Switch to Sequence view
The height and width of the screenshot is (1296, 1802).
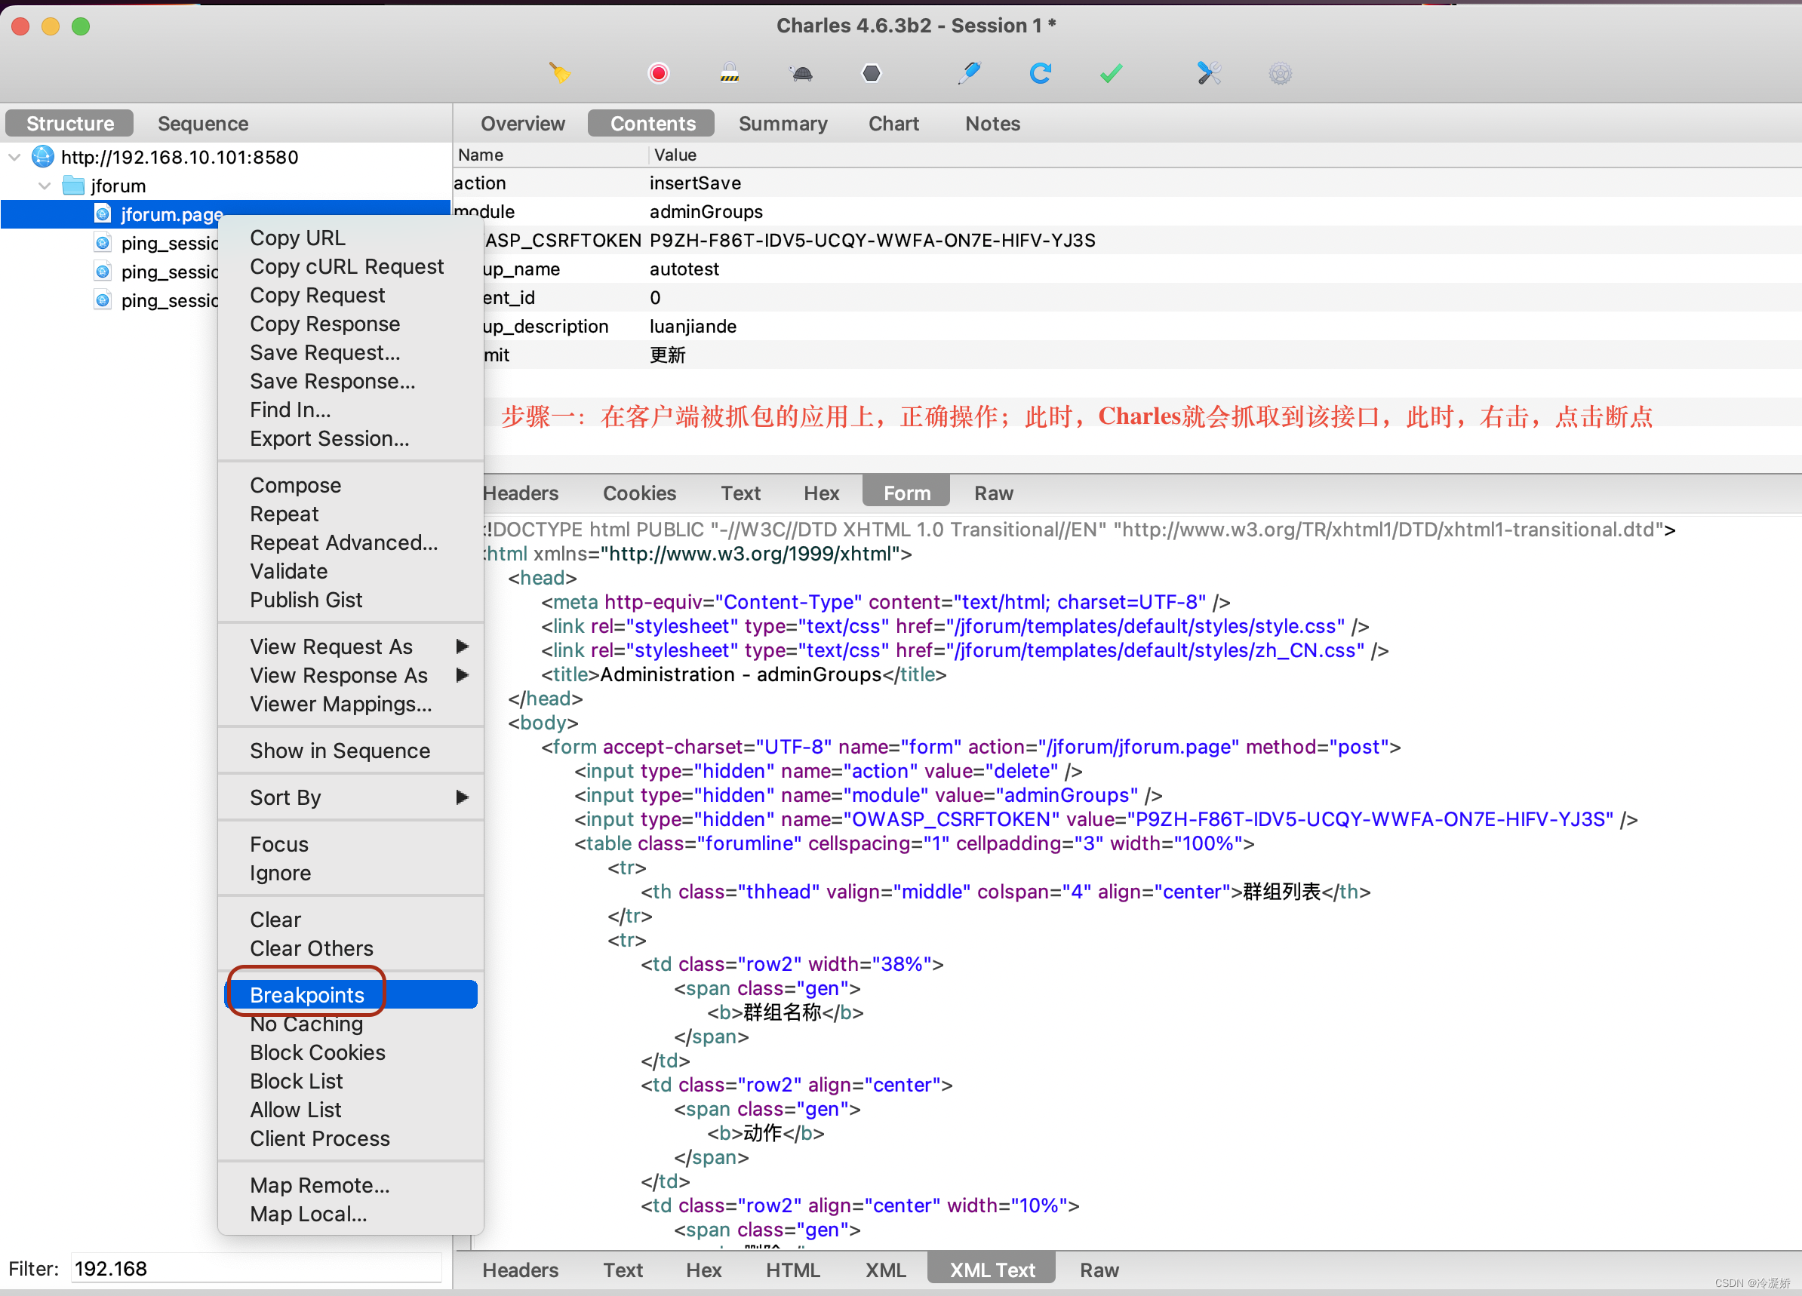click(x=202, y=123)
